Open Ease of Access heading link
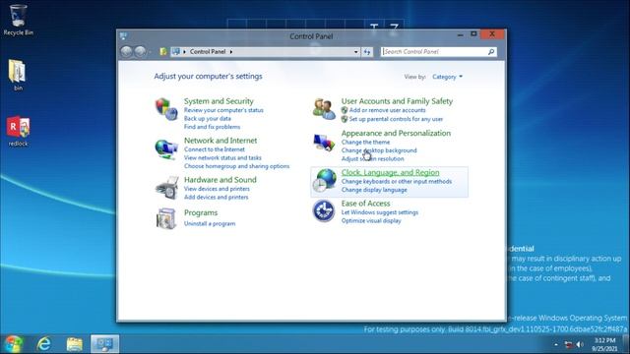 click(365, 204)
